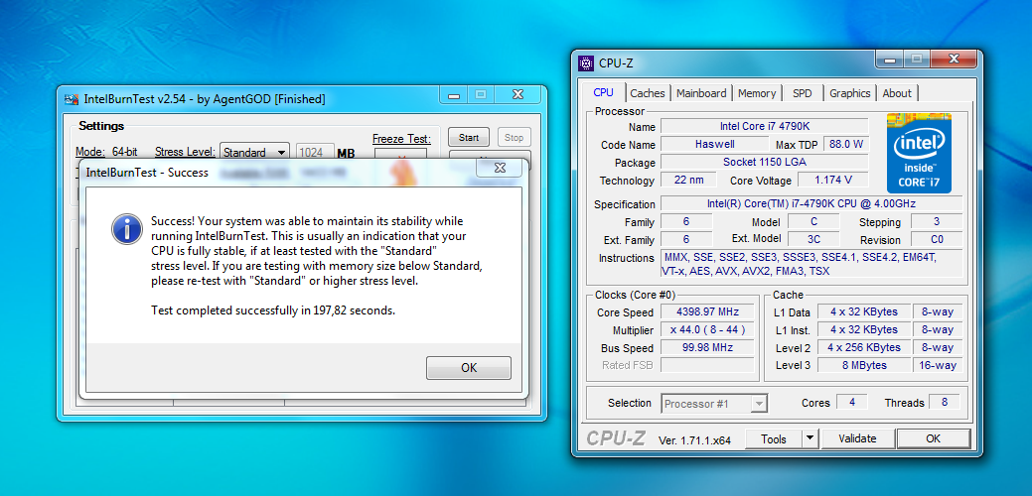Switch to the SPD tab
1032x496 pixels.
point(803,93)
